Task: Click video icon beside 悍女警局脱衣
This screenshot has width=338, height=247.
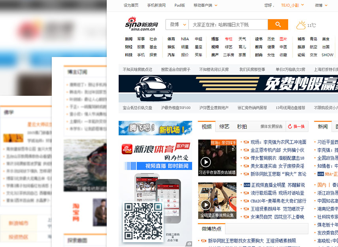Action: pyautogui.click(x=246, y=158)
